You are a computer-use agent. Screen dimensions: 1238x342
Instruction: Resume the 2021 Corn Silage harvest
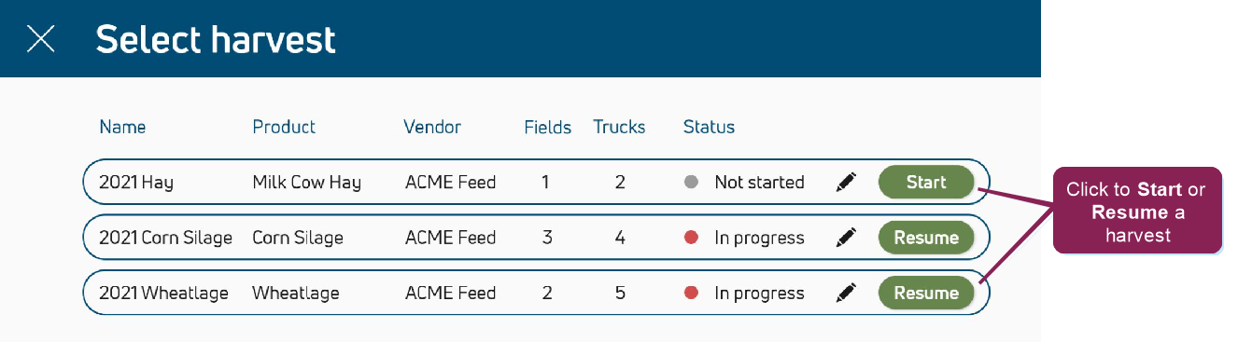tap(926, 238)
